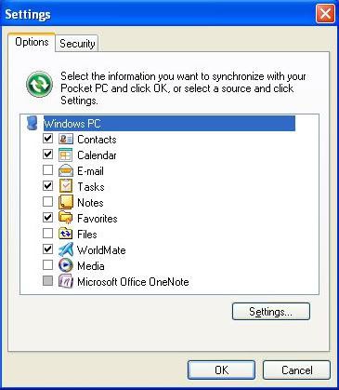Click the Files sync icon

[66, 234]
